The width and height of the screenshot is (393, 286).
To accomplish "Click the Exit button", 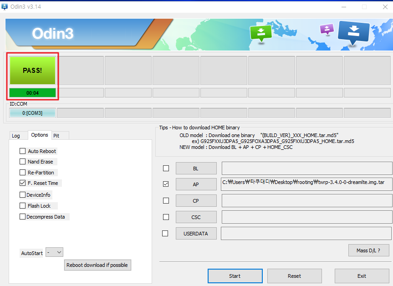I will (362, 276).
